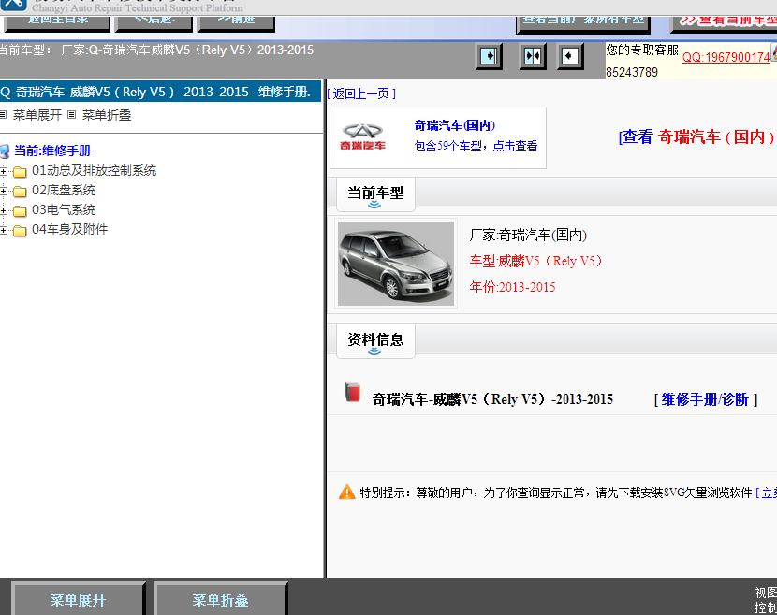Image resolution: width=777 pixels, height=615 pixels.
Task: Click the split-both-panels arrows icon
Action: pyautogui.click(x=533, y=56)
